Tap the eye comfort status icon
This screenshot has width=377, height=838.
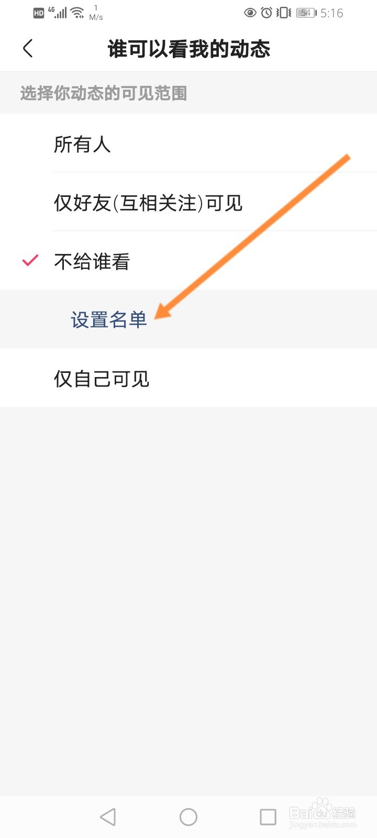[x=250, y=13]
